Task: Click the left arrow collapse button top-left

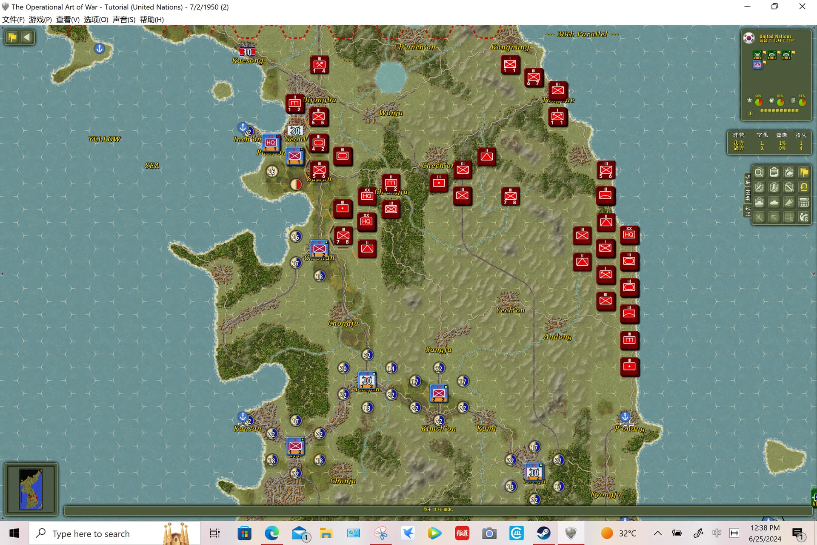Action: tap(27, 37)
